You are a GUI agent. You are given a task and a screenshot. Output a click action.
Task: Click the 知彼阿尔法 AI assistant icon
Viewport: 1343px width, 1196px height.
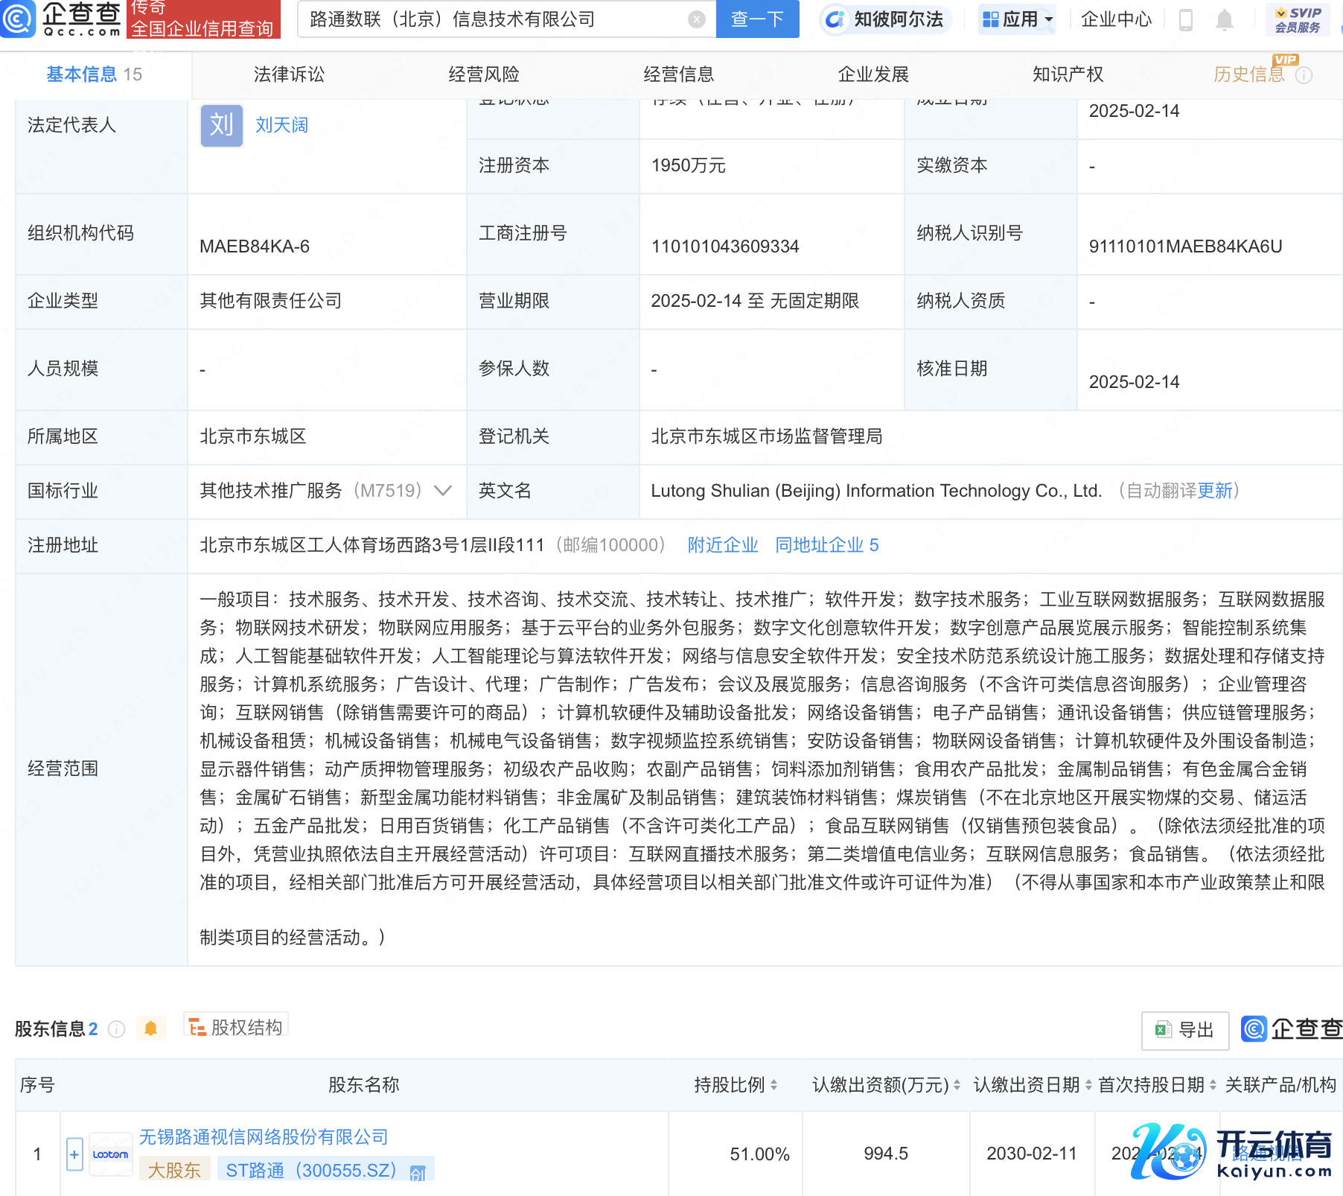click(x=835, y=19)
